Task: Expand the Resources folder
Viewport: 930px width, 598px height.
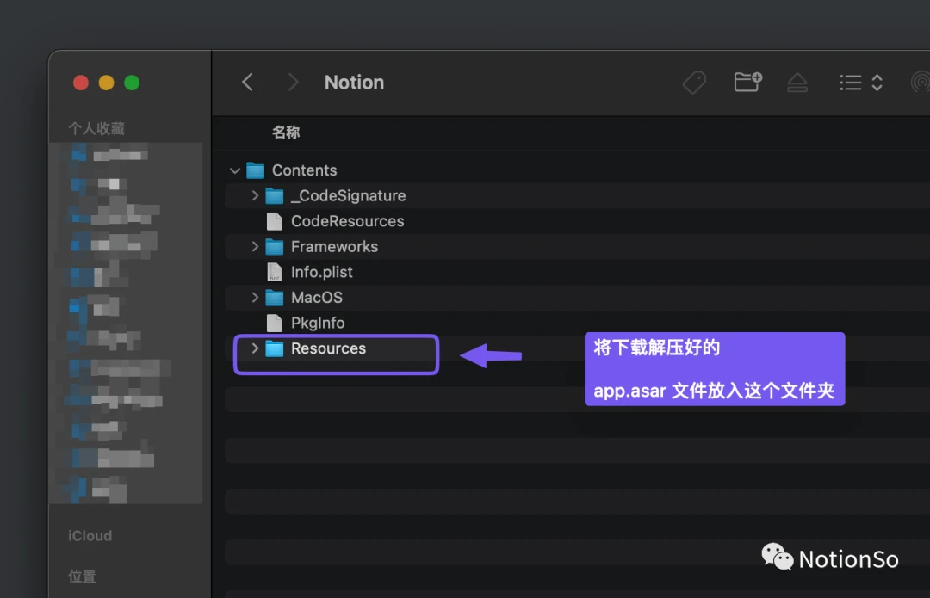Action: click(255, 348)
